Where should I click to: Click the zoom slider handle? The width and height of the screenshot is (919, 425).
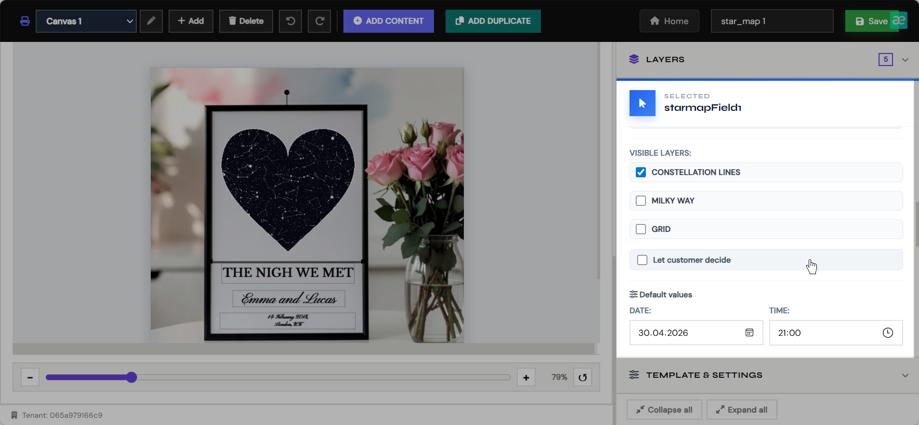tap(131, 377)
